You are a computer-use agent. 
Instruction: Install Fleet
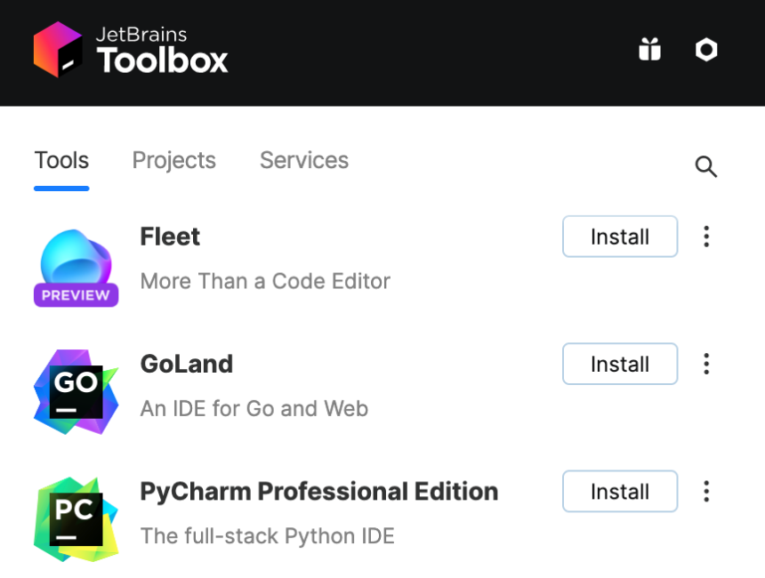point(620,237)
